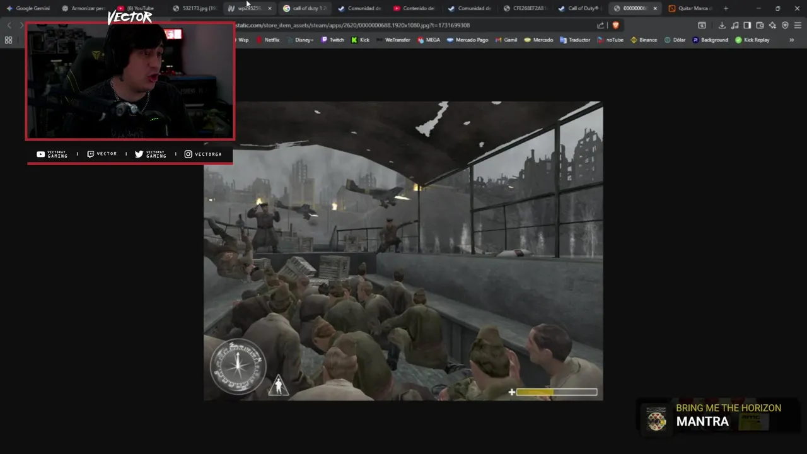Open the share icon in the address bar
The width and height of the screenshot is (807, 454).
600,25
